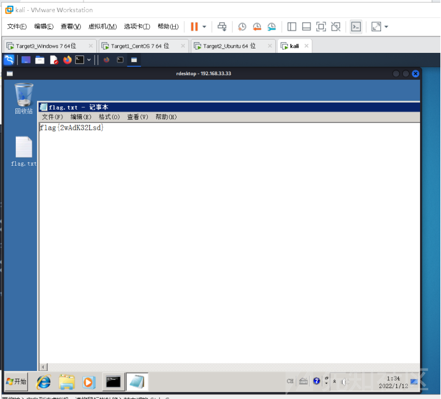
Task: Open the 编辑(E) menu in VMware
Action: point(43,26)
